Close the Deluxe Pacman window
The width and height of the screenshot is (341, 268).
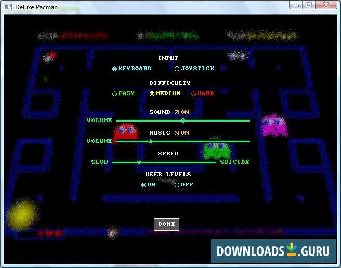click(x=326, y=5)
